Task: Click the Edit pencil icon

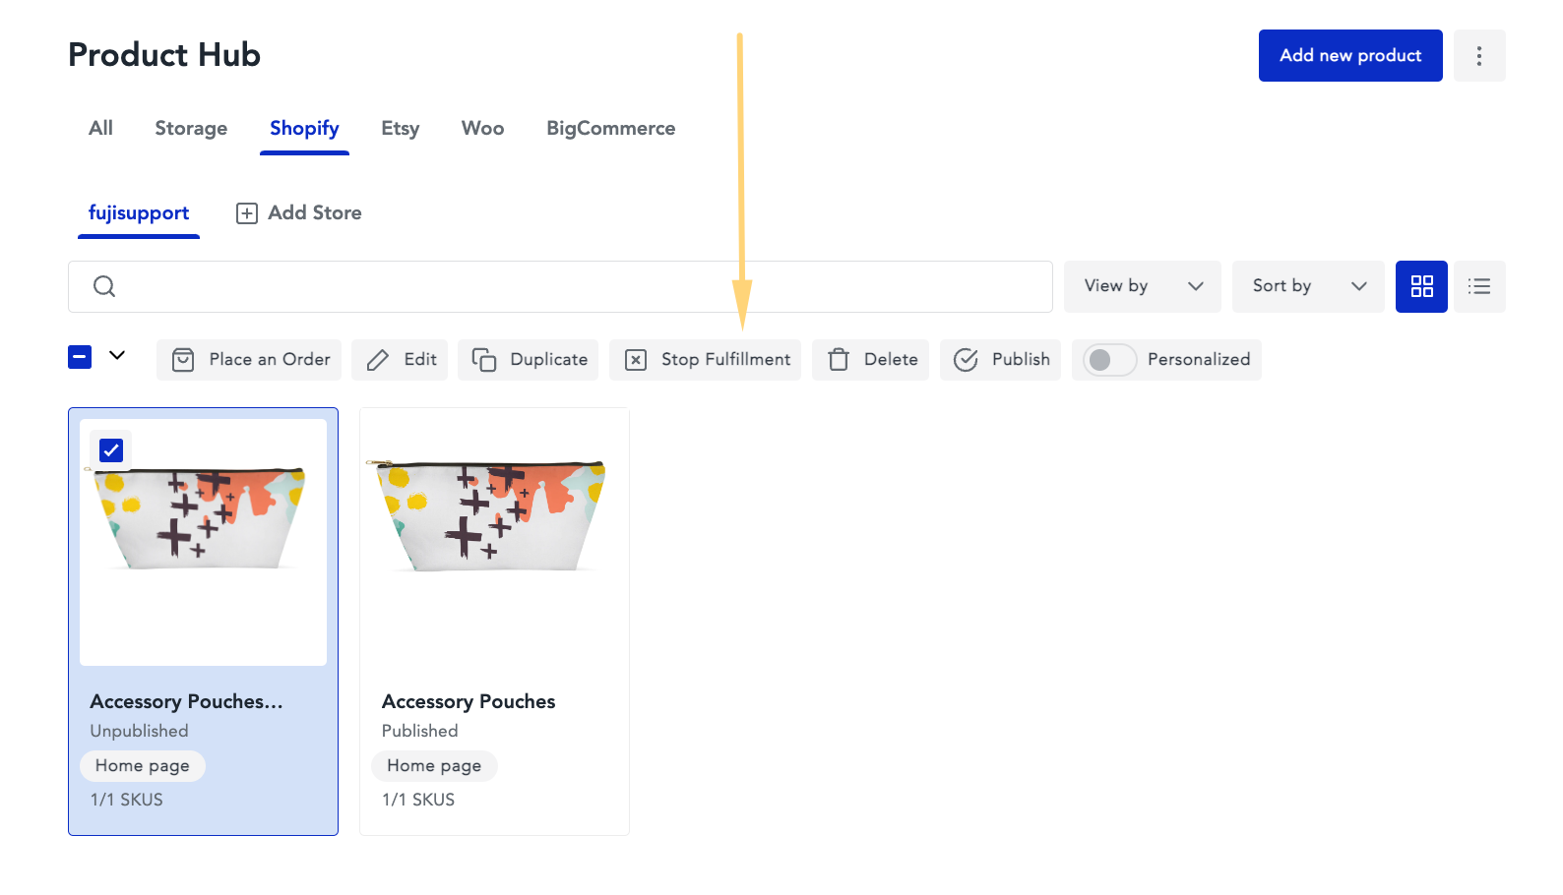Action: click(378, 360)
